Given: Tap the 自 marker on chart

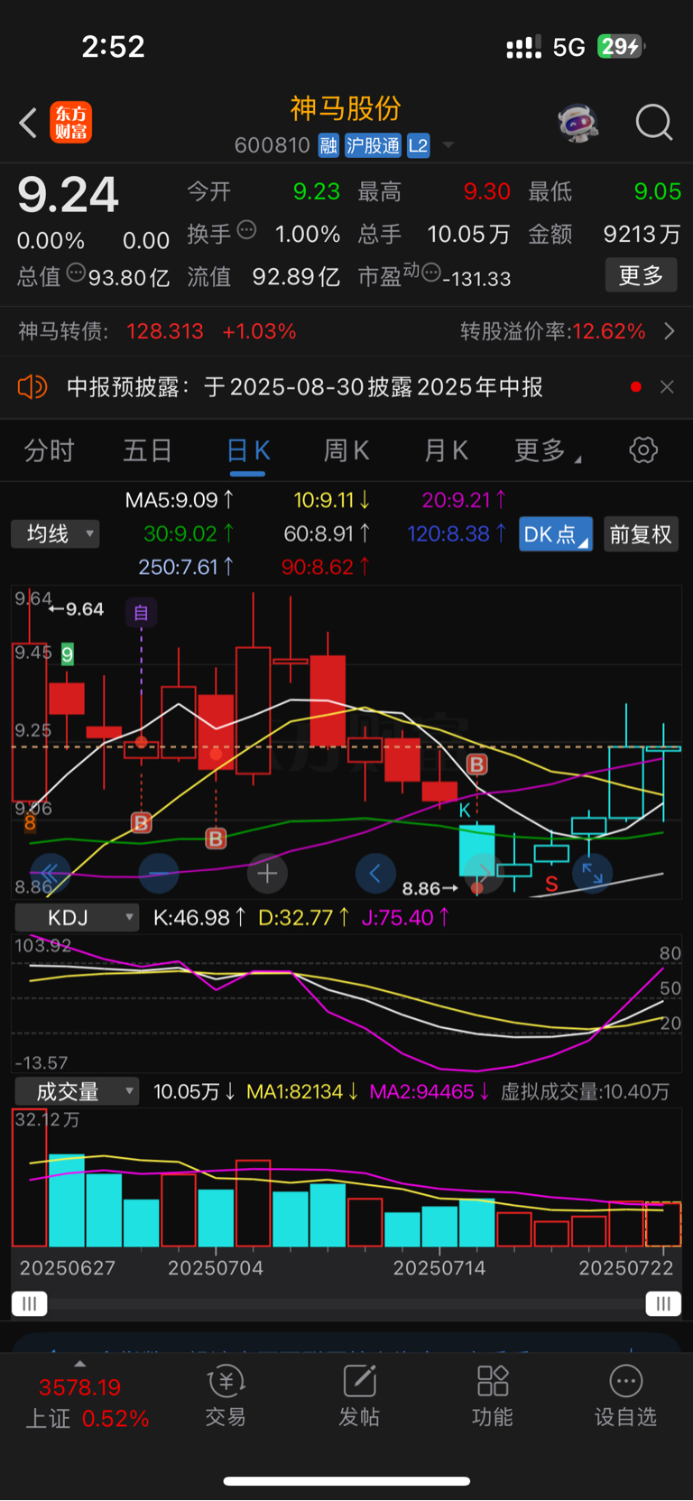Looking at the screenshot, I should [x=142, y=613].
